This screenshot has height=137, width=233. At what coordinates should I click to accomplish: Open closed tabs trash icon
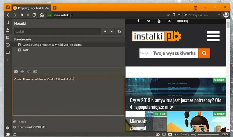pos(196,8)
